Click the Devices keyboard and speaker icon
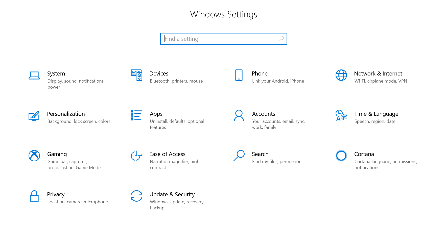Viewport: 422px width, 226px height. click(136, 75)
